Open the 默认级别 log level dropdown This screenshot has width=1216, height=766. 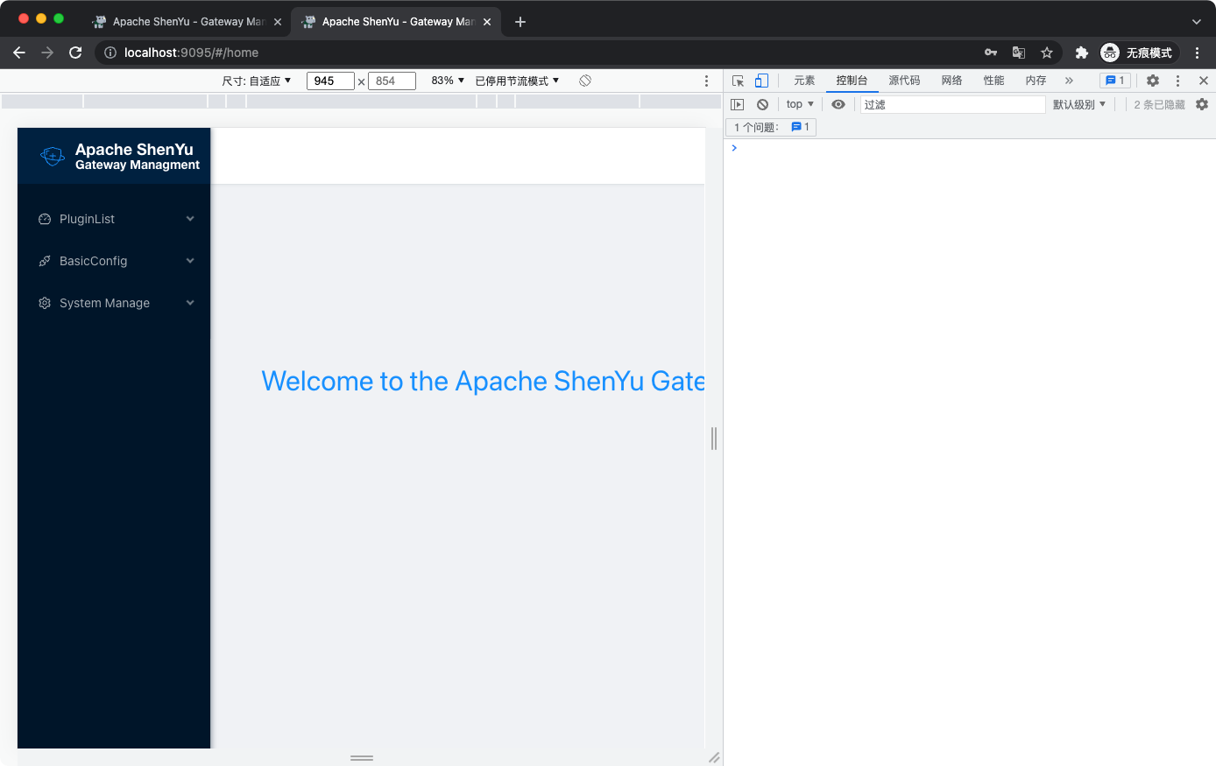point(1077,103)
